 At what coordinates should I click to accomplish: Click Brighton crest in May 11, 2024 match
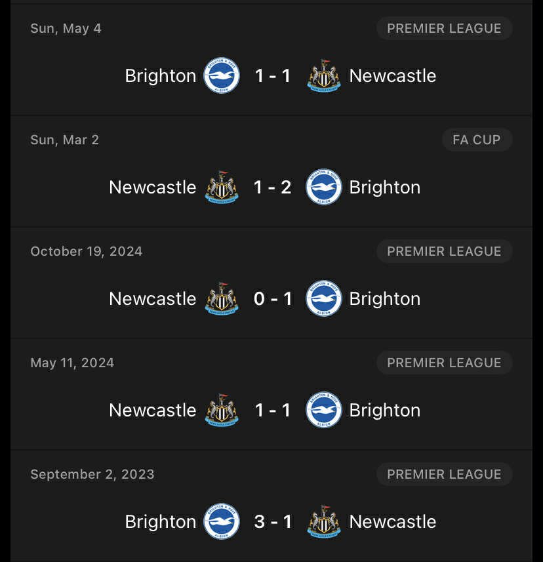coord(324,410)
